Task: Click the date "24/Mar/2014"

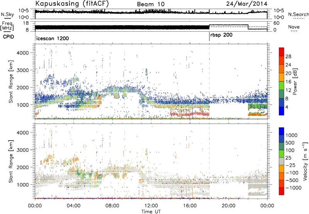Action: [x=247, y=4]
